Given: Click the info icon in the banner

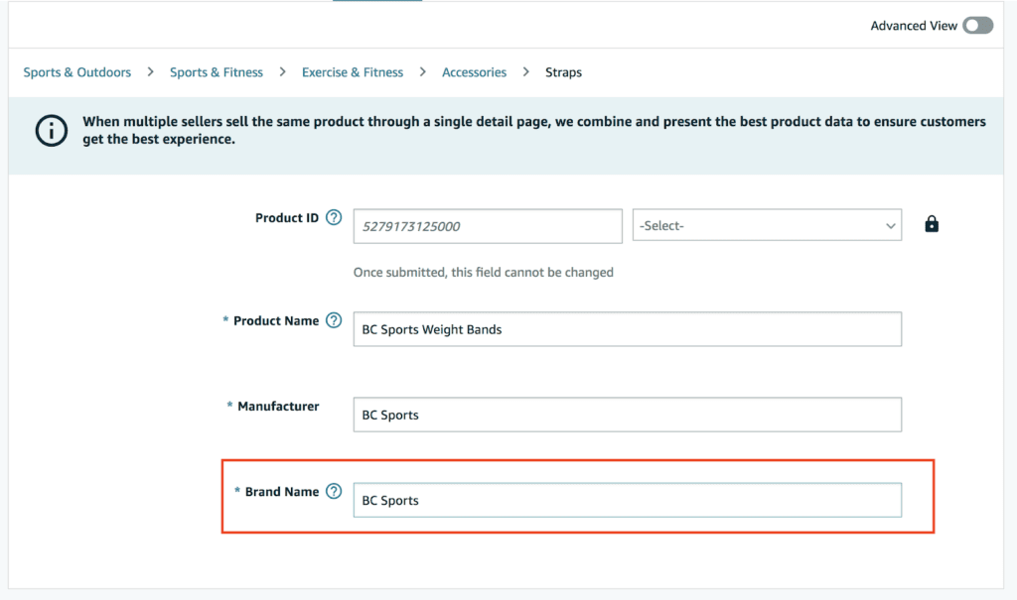Looking at the screenshot, I should (x=52, y=131).
